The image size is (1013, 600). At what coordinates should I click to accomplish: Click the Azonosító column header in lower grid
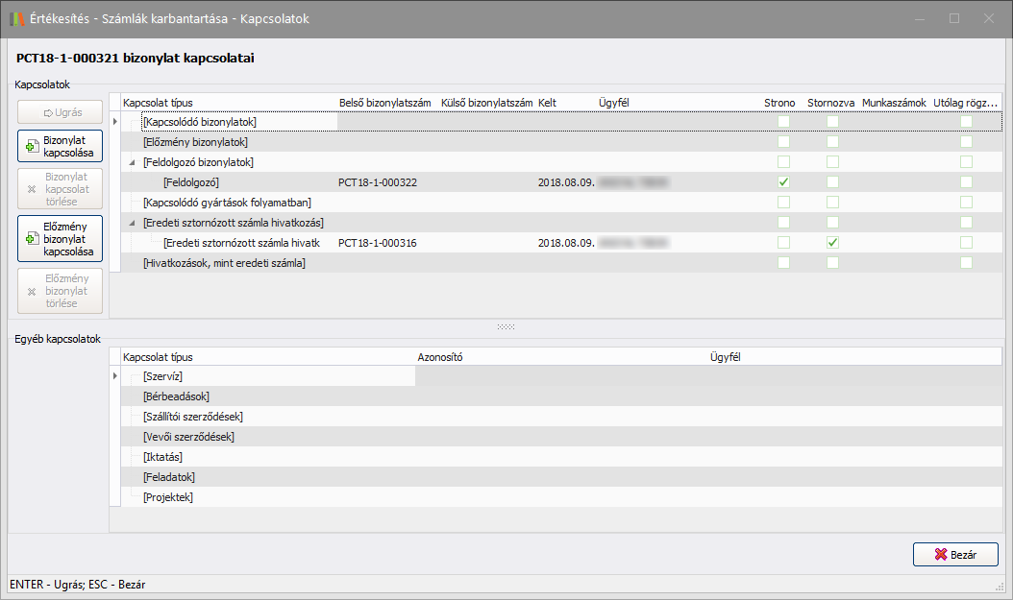point(440,357)
